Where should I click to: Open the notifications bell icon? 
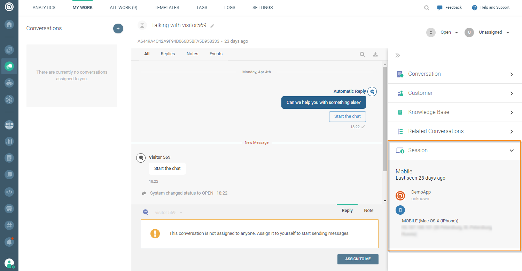coord(9,241)
